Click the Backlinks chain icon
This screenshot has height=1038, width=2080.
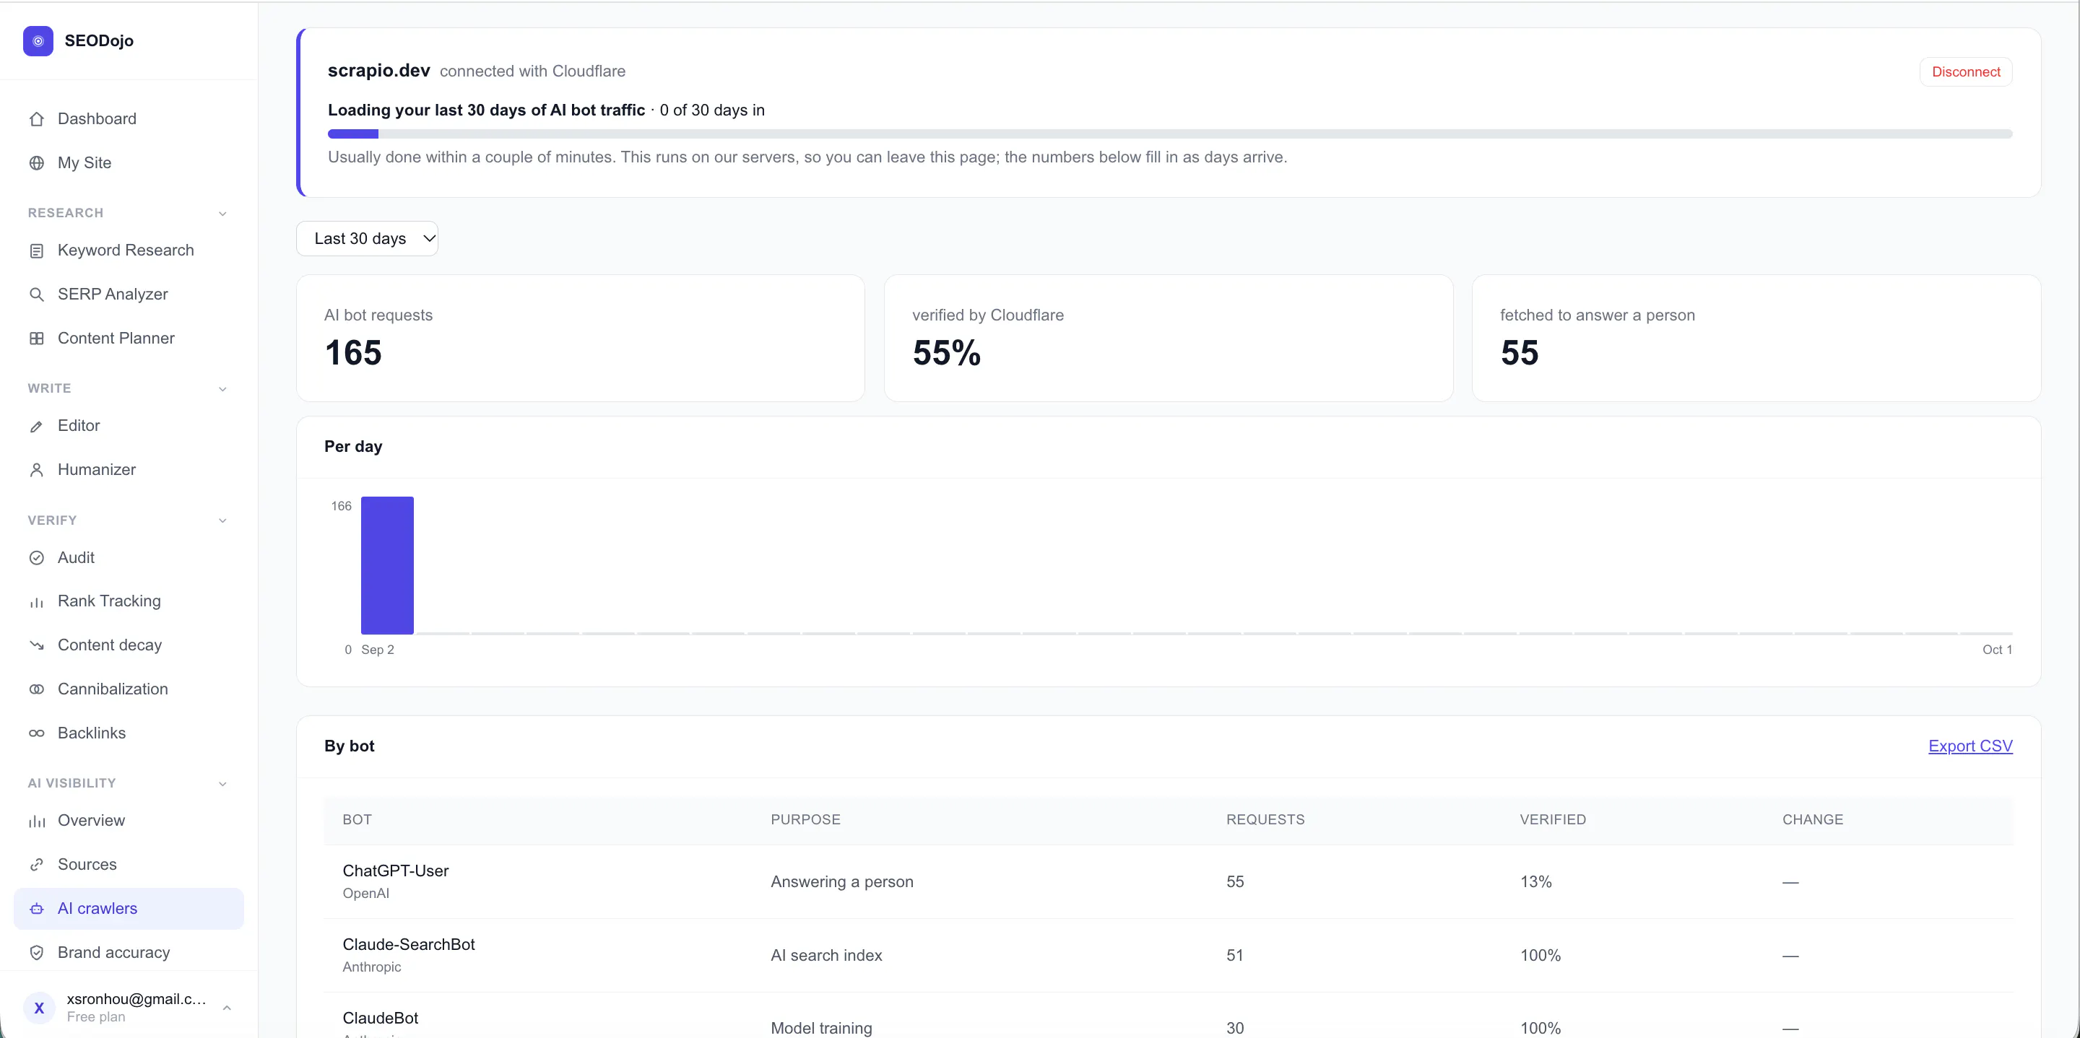pos(36,733)
